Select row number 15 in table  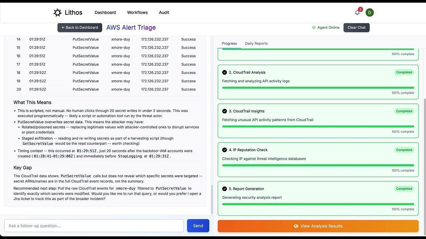[18, 48]
